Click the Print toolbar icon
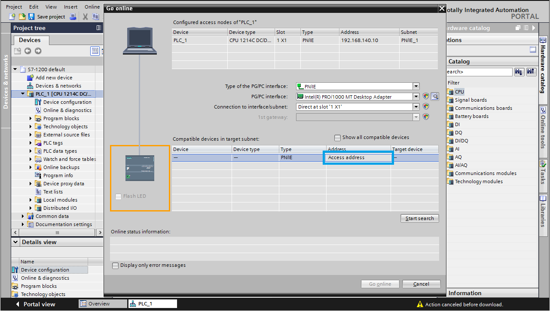 click(x=73, y=17)
